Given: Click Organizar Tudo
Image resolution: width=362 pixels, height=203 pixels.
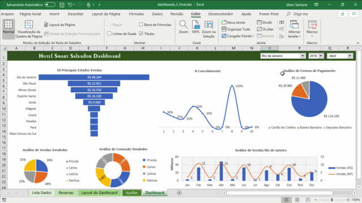Looking at the screenshot, I should coord(236,29).
